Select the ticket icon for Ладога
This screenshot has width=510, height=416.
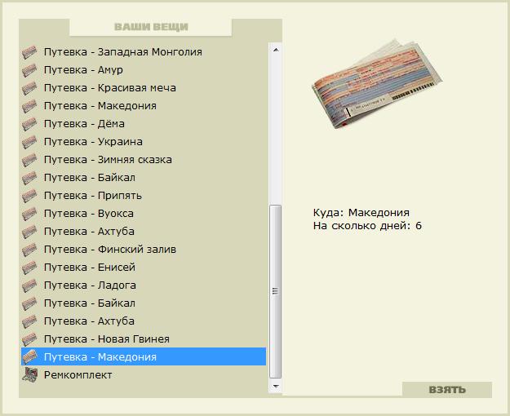click(x=29, y=285)
